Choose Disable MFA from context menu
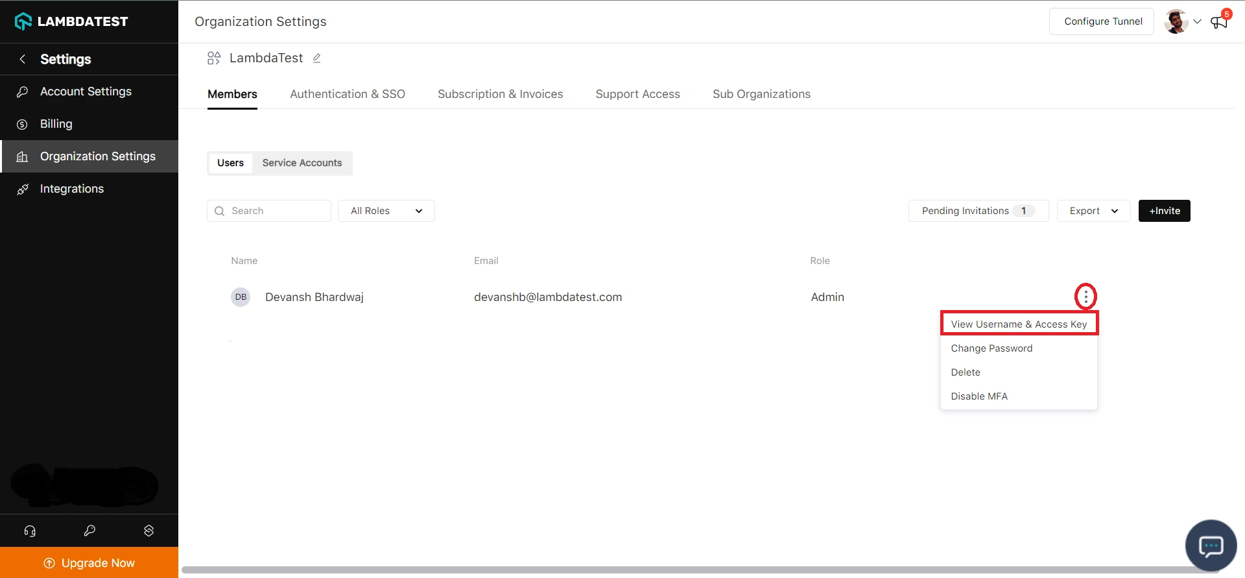 979,396
